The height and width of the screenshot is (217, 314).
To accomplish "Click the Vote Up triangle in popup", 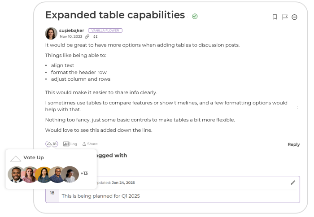I will [16, 159].
